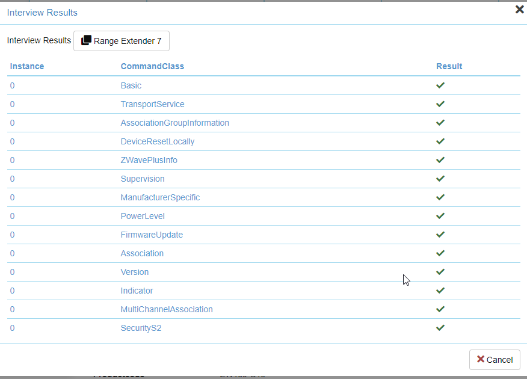Open the ZWavePlusInfo command class entry
527x379 pixels.
[x=149, y=160]
